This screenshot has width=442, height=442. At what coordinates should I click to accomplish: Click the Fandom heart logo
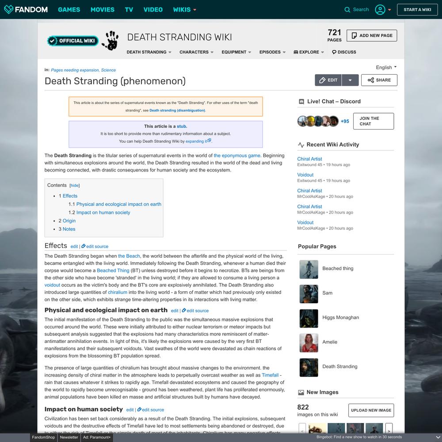click(x=8, y=9)
